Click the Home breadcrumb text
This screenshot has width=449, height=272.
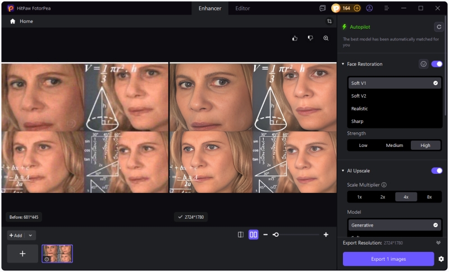click(x=26, y=21)
